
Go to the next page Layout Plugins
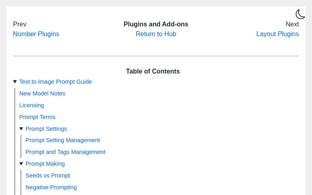(x=277, y=34)
